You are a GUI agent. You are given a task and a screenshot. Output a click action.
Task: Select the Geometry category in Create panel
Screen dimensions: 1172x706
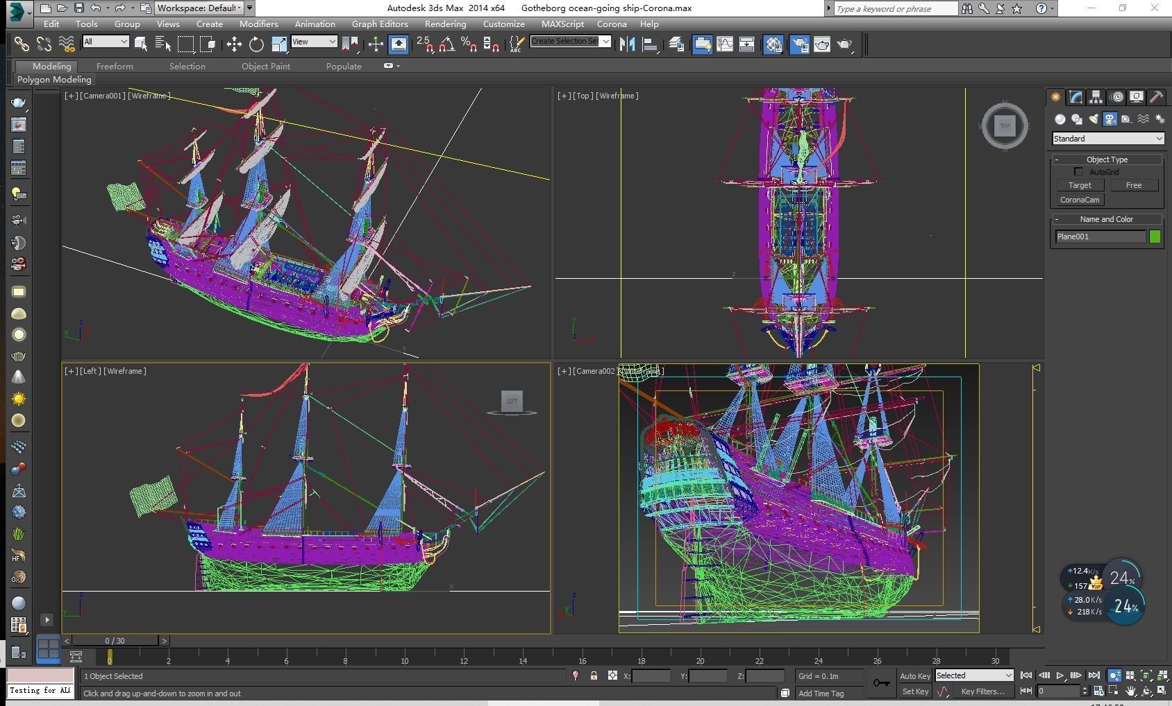(x=1060, y=119)
